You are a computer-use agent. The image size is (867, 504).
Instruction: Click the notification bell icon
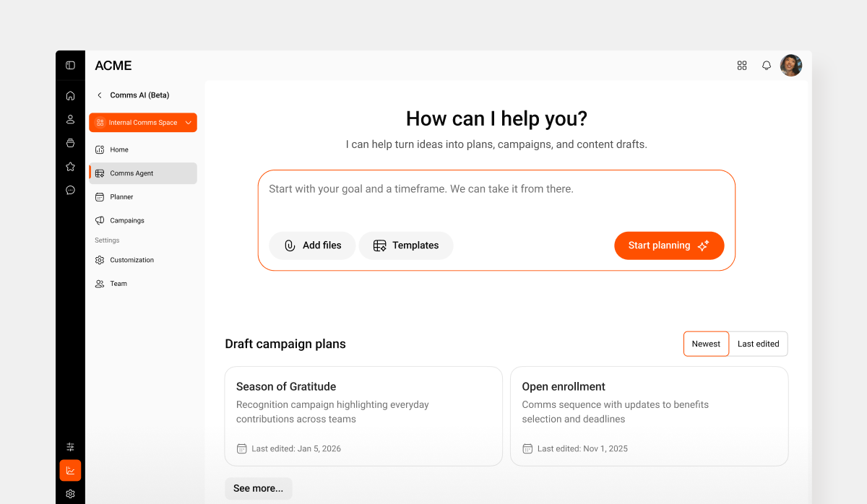click(766, 65)
